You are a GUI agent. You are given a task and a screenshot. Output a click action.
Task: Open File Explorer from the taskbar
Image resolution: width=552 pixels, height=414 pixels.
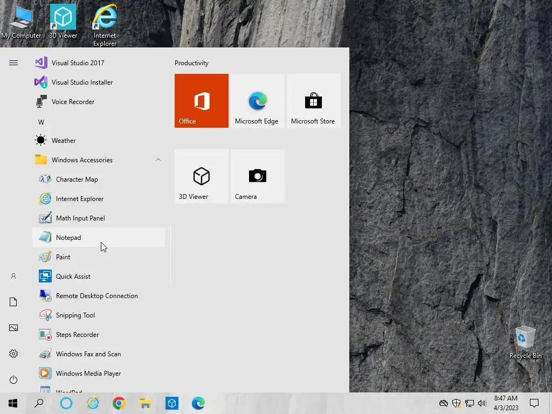click(x=145, y=403)
